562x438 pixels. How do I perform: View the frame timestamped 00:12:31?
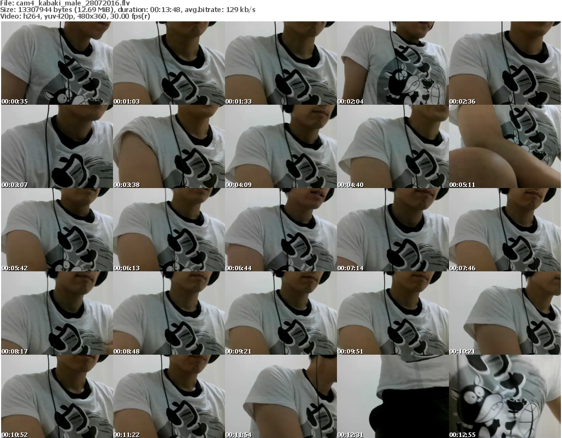coord(392,396)
